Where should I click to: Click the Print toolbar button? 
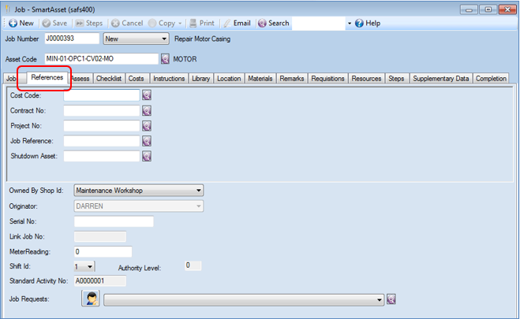[202, 23]
